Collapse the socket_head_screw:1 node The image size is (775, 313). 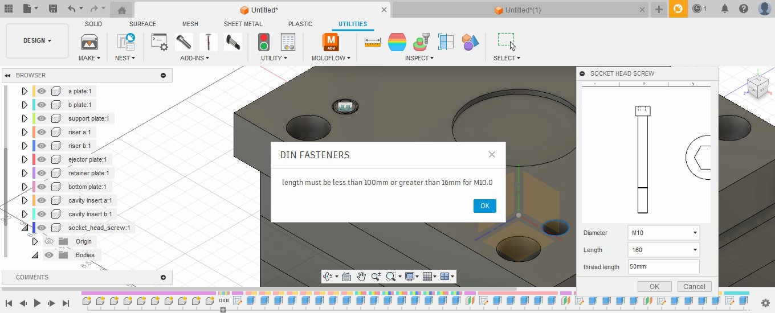coord(25,228)
